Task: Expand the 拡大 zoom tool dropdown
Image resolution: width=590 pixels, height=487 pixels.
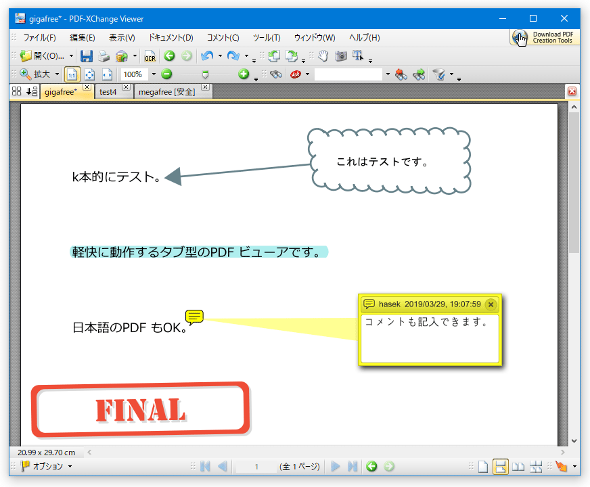Action: [57, 74]
